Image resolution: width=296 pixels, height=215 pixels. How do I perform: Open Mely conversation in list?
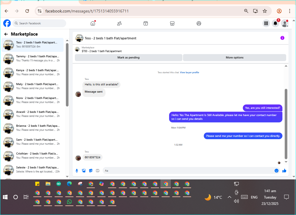(x=32, y=87)
